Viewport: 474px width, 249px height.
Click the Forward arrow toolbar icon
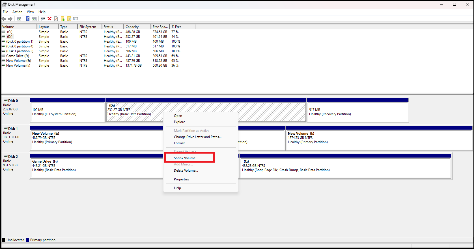click(10, 19)
